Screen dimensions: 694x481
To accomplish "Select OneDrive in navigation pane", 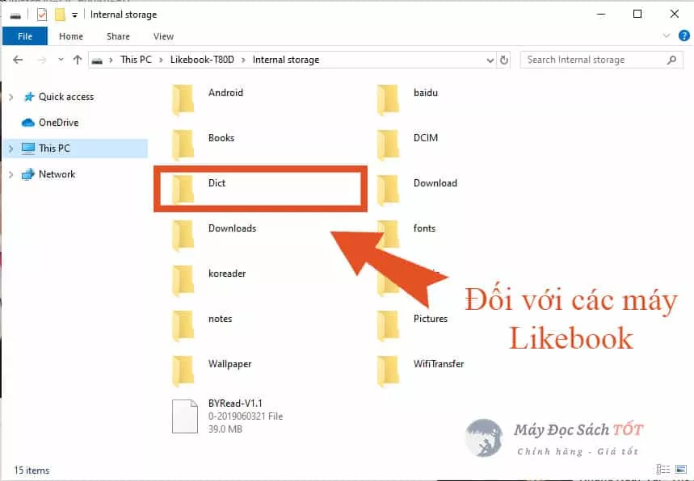I will pyautogui.click(x=58, y=123).
